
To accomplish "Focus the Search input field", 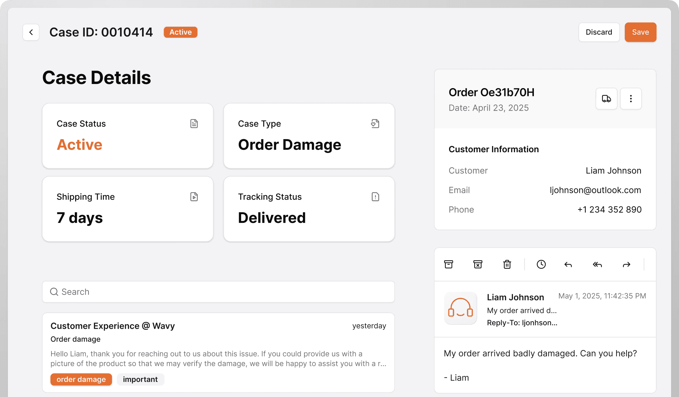I will 218,292.
